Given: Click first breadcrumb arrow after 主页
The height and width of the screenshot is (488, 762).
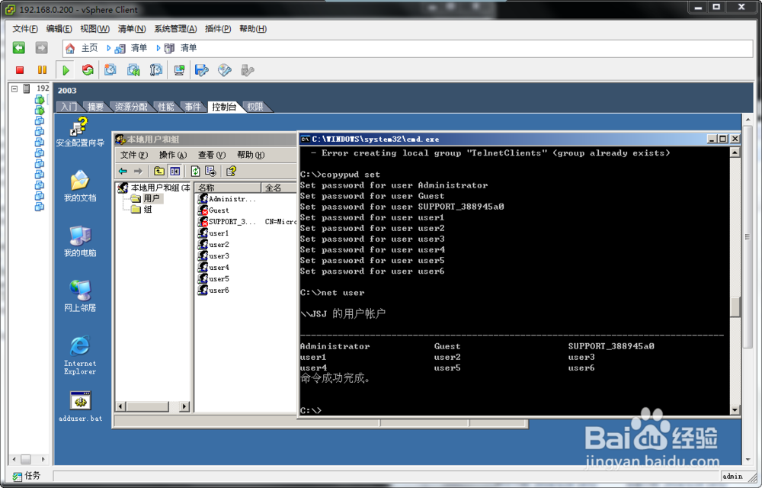Looking at the screenshot, I should pyautogui.click(x=108, y=48).
